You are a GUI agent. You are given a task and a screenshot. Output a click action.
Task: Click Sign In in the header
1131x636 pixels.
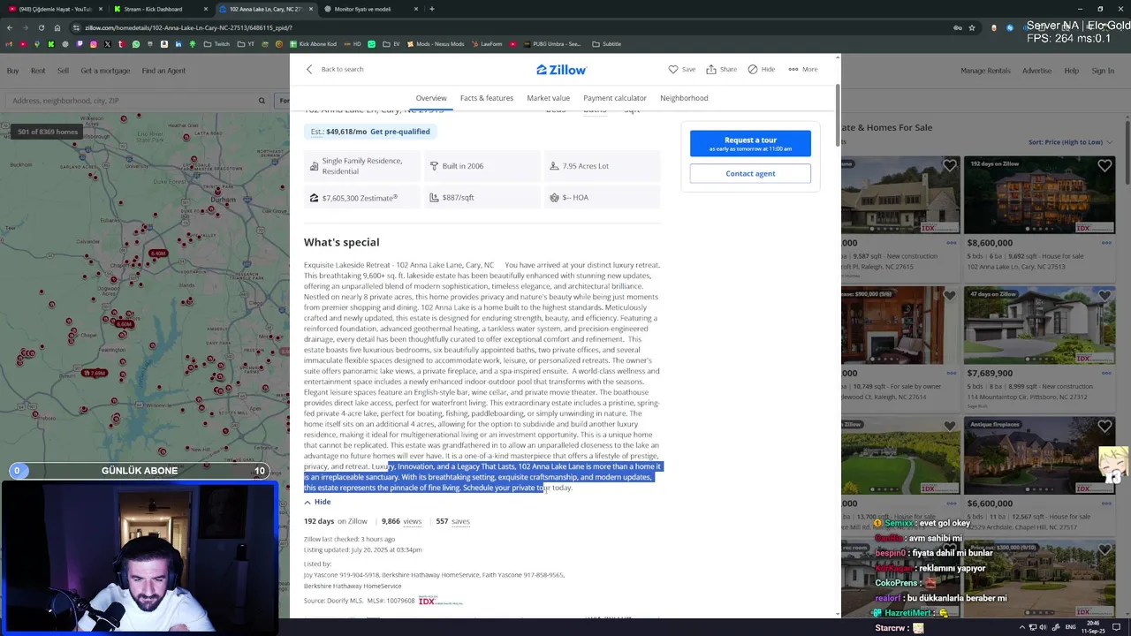(x=1103, y=71)
